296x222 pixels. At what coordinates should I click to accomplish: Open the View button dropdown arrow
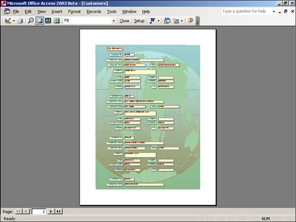[x=14, y=21]
